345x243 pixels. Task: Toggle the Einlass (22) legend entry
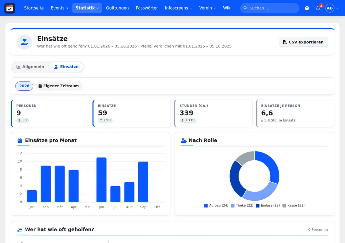coord(268,206)
